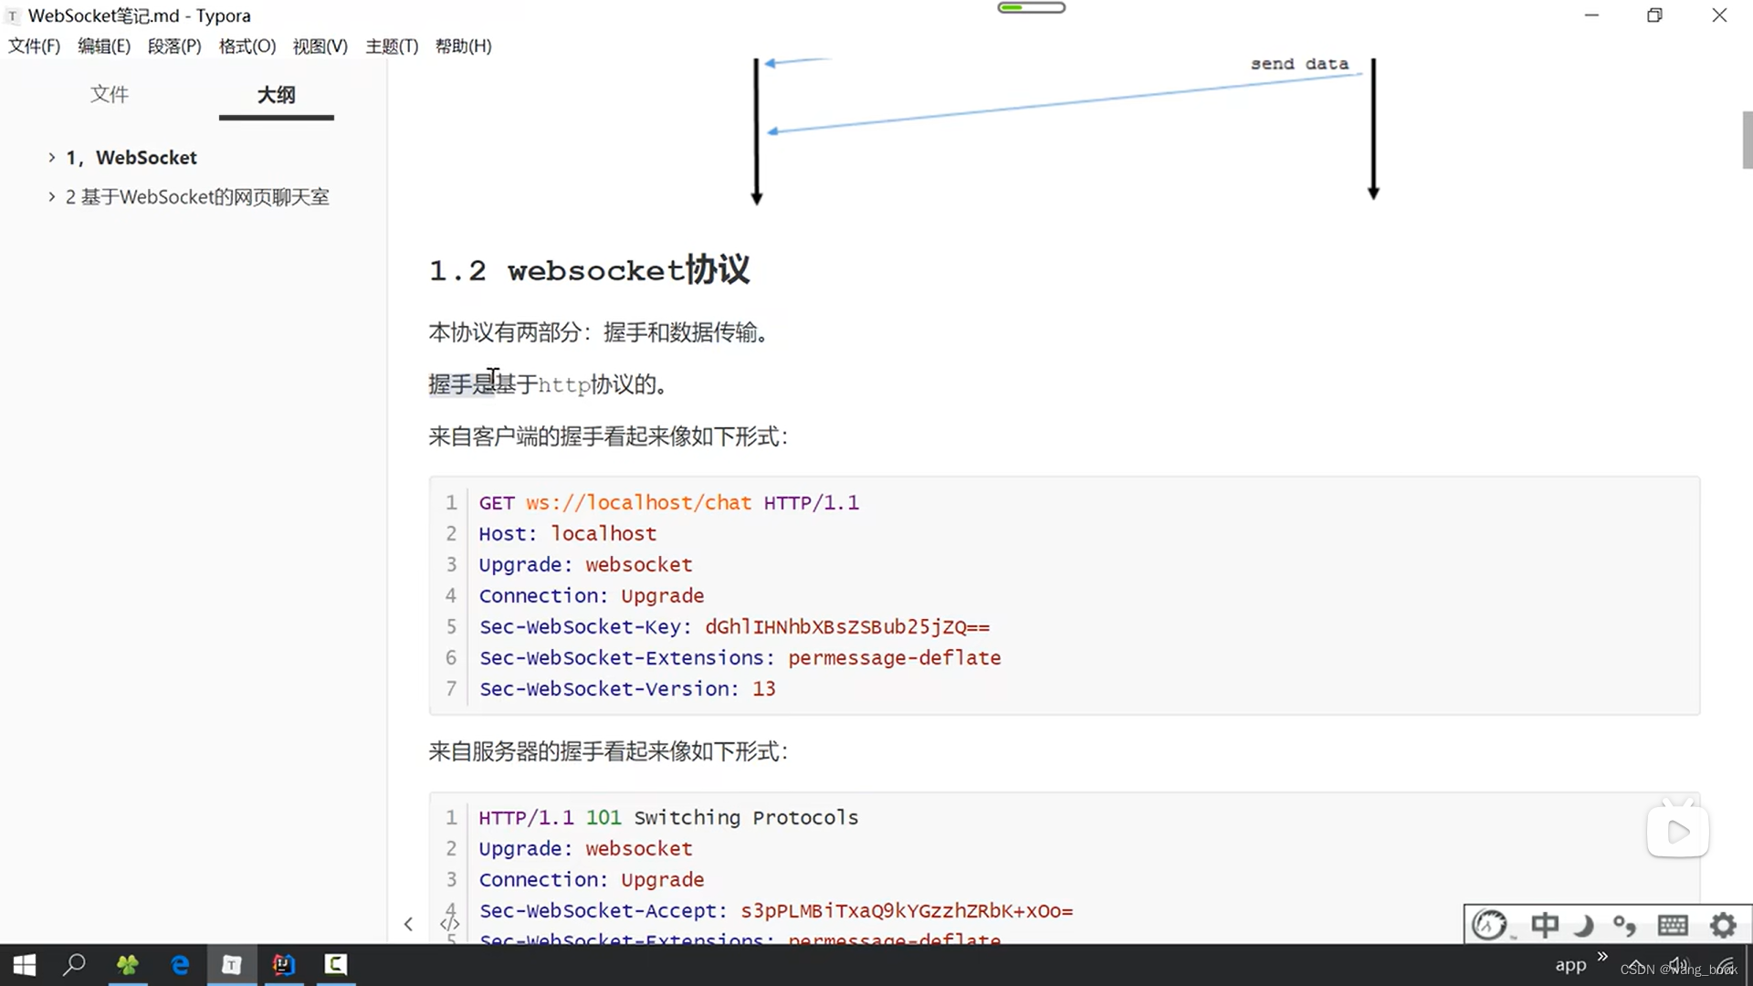Switch IME Chinese/English mode toggle
Screen dimensions: 1753x986
tap(1545, 925)
